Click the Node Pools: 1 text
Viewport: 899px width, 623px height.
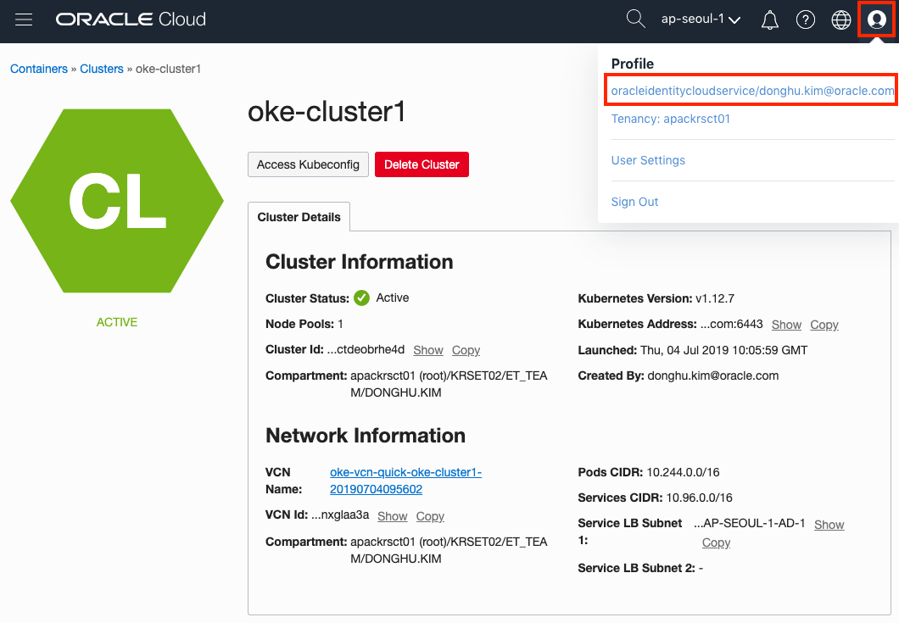coord(304,324)
